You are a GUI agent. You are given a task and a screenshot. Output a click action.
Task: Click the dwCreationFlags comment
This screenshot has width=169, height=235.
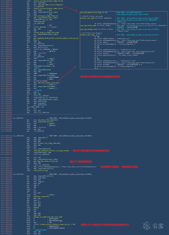coord(55,221)
